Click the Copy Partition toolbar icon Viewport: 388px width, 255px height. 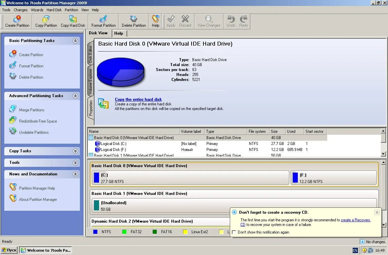(46, 19)
